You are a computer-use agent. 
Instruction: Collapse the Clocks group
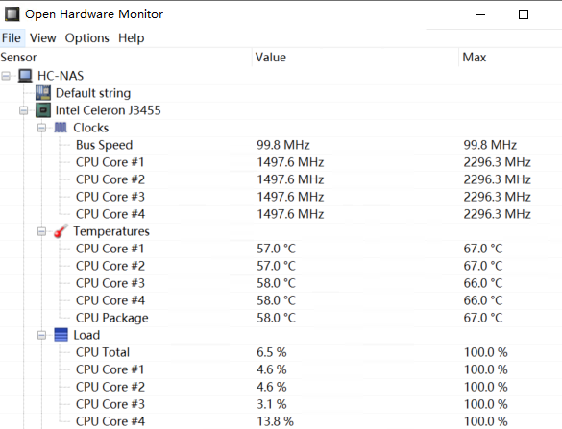click(41, 128)
